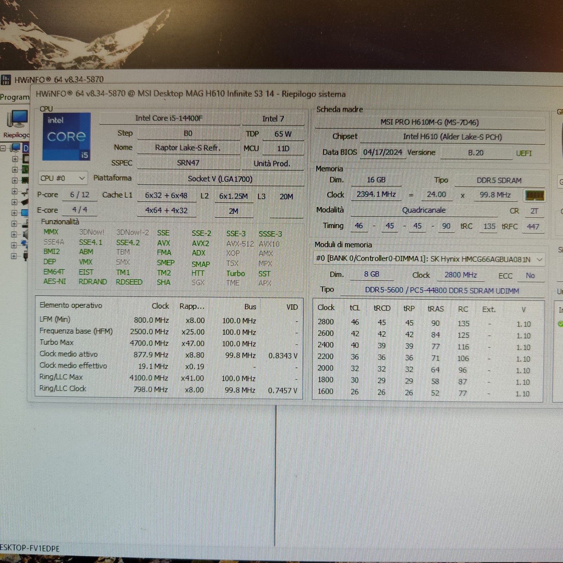Screen dimensions: 563x563
Task: Click the Clock medio attivo row label
Action: (x=69, y=354)
